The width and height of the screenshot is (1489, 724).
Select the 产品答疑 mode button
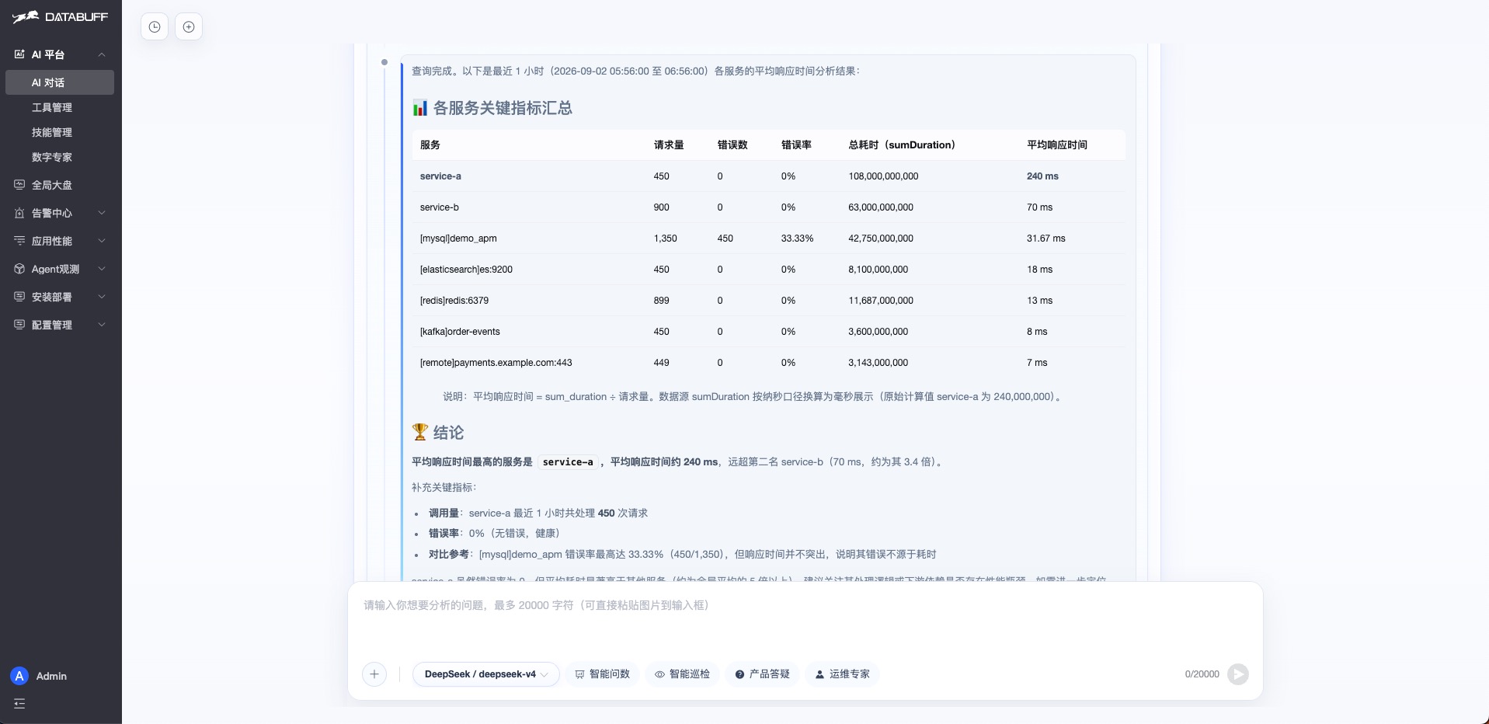[763, 674]
